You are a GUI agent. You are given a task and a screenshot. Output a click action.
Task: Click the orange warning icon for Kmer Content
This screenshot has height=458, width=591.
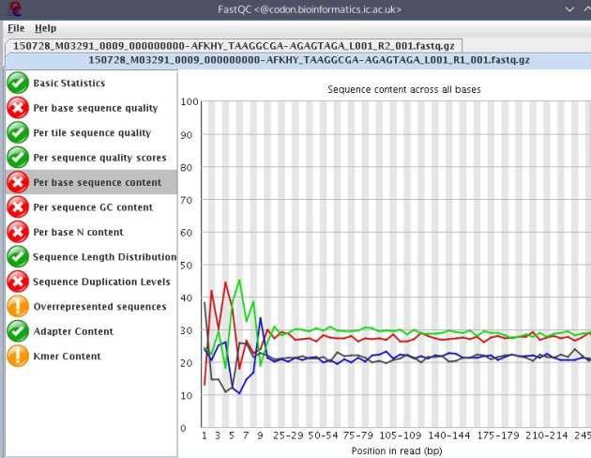[18, 356]
